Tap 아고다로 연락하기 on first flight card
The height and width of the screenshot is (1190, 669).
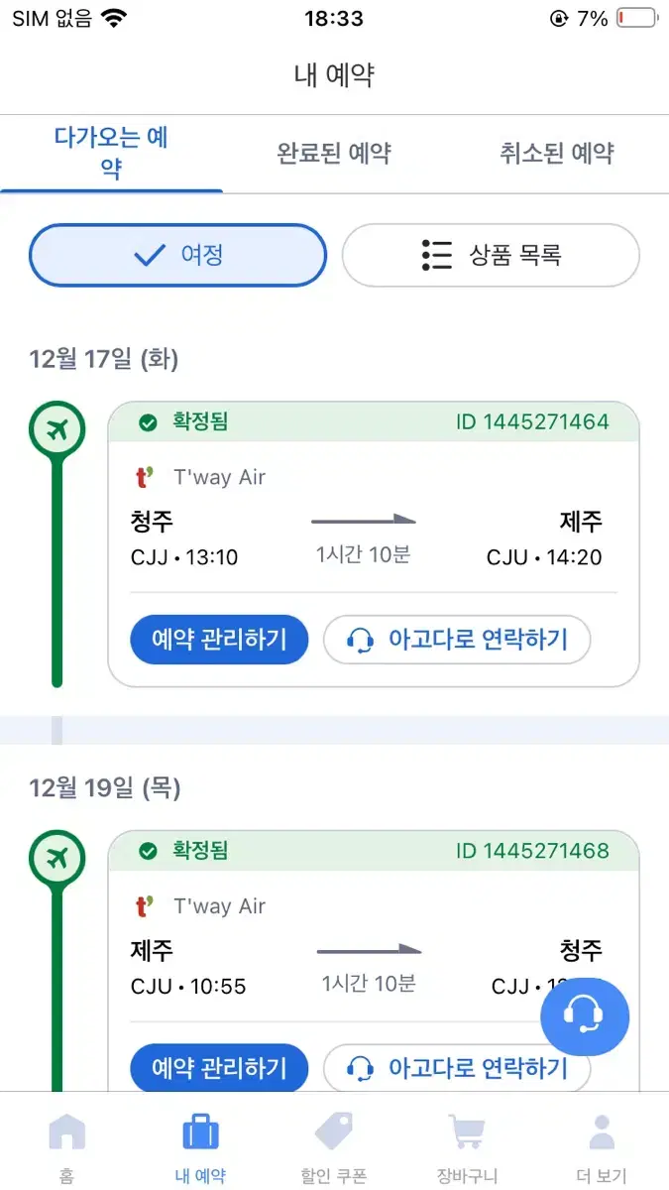pyautogui.click(x=457, y=640)
